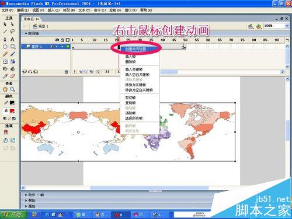Select the Hand tool
292x219 pixels.
[5, 89]
